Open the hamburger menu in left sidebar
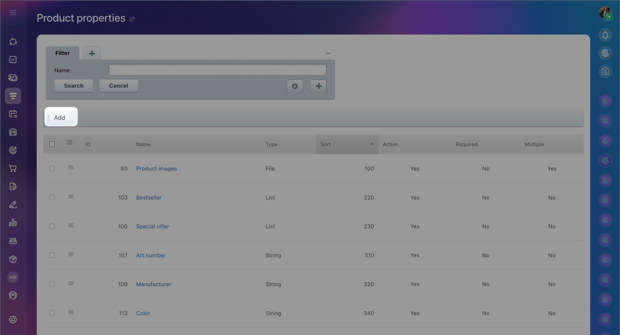This screenshot has width=620, height=335. tap(13, 13)
